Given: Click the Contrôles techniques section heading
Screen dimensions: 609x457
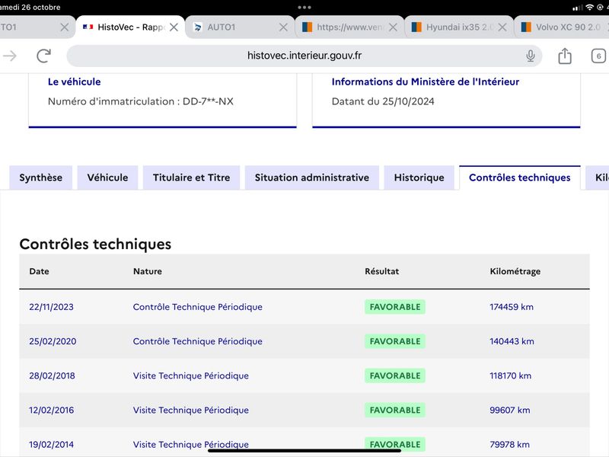Looking at the screenshot, I should (95, 244).
